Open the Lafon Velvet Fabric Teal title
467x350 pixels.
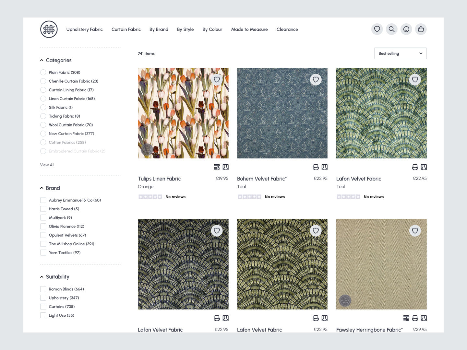[358, 179]
